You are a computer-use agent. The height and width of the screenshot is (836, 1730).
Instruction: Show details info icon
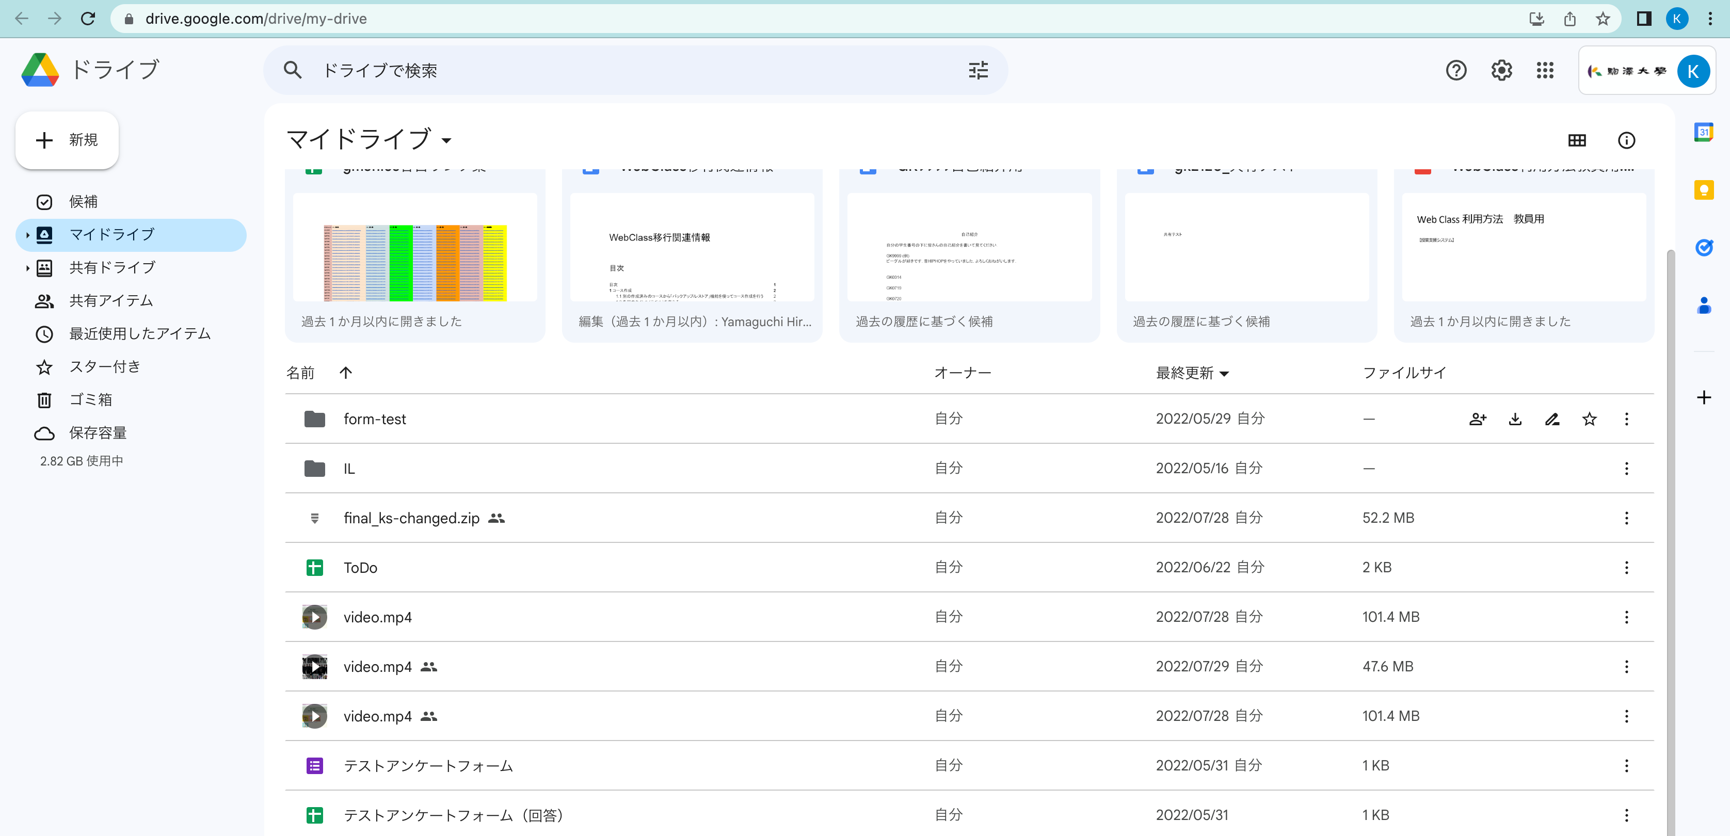tap(1626, 140)
